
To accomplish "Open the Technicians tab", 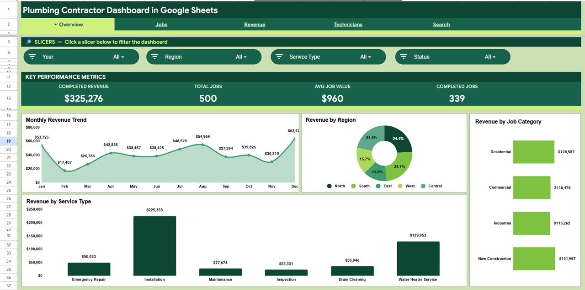I will (348, 25).
